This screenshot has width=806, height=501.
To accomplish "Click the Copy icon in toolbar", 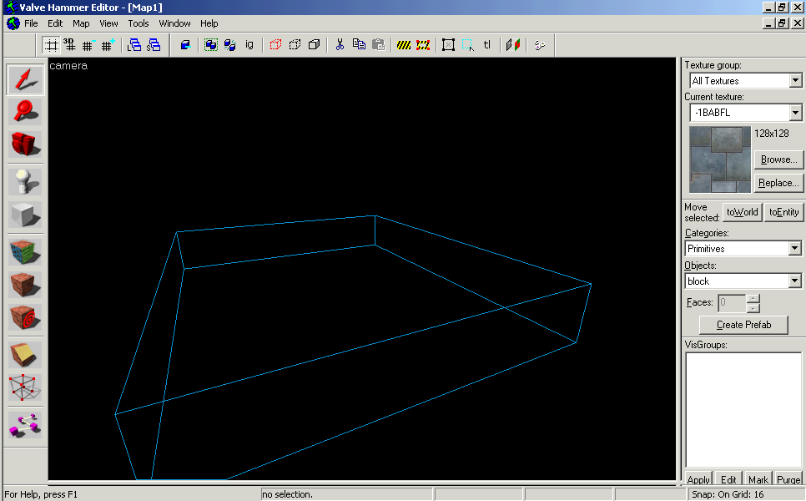I will coord(359,45).
